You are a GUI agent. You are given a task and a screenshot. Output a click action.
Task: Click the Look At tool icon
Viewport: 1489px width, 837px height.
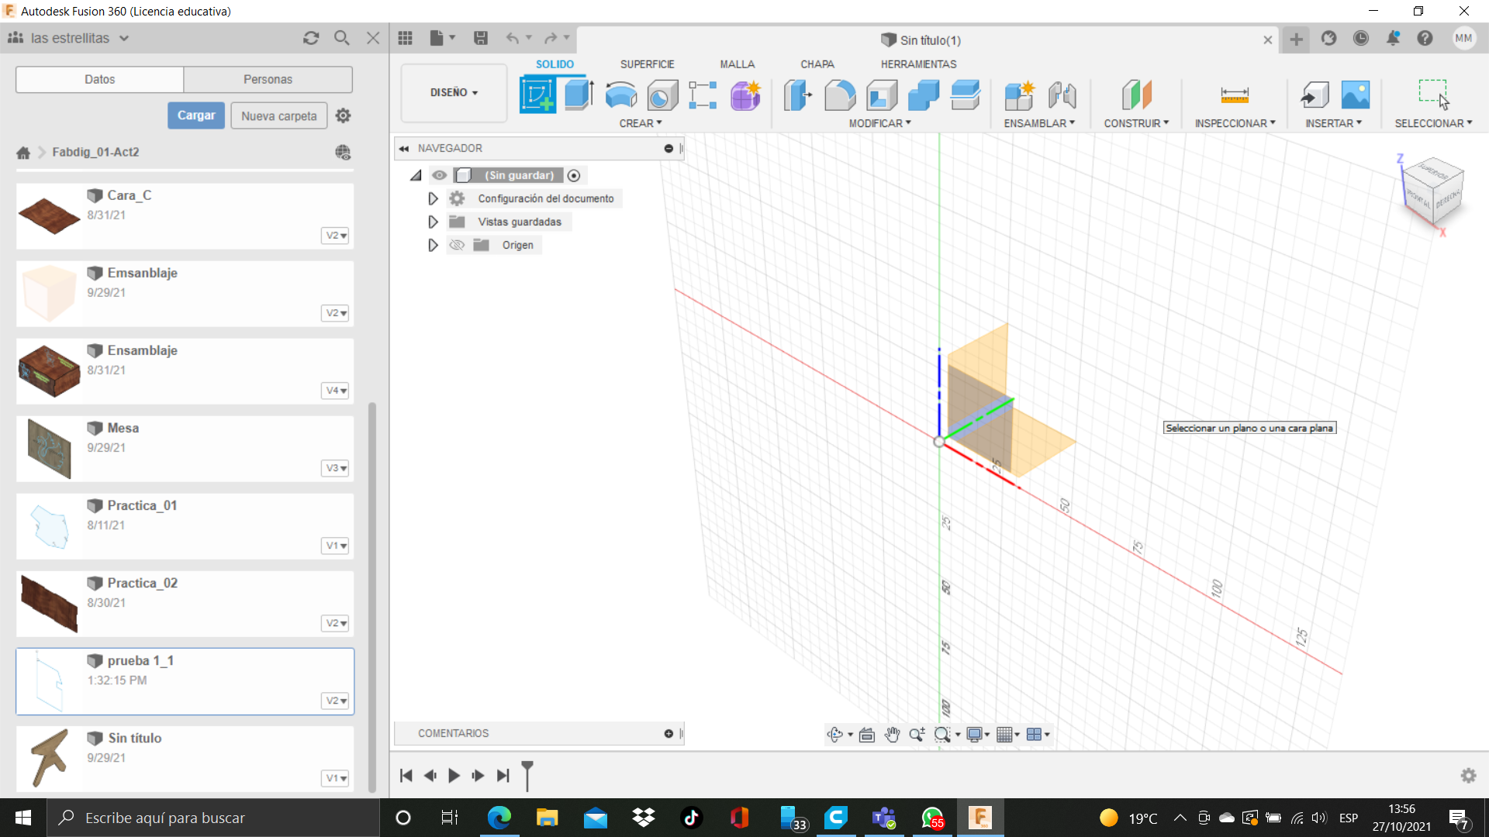click(x=867, y=735)
